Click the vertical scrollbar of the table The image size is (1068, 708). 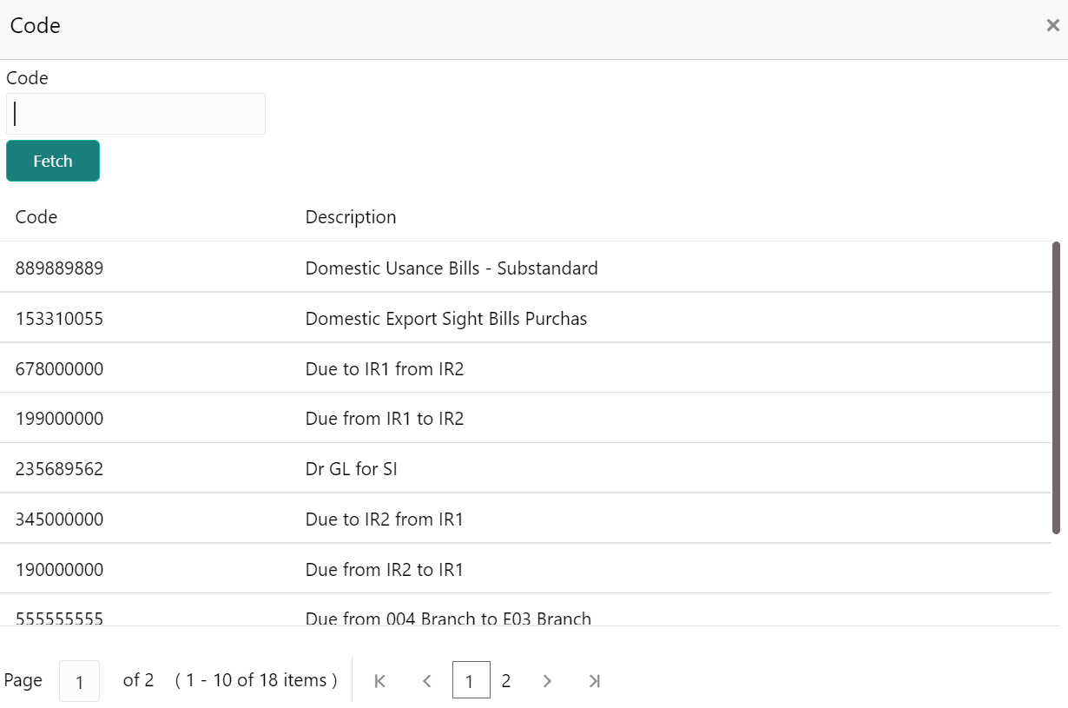tap(1057, 388)
